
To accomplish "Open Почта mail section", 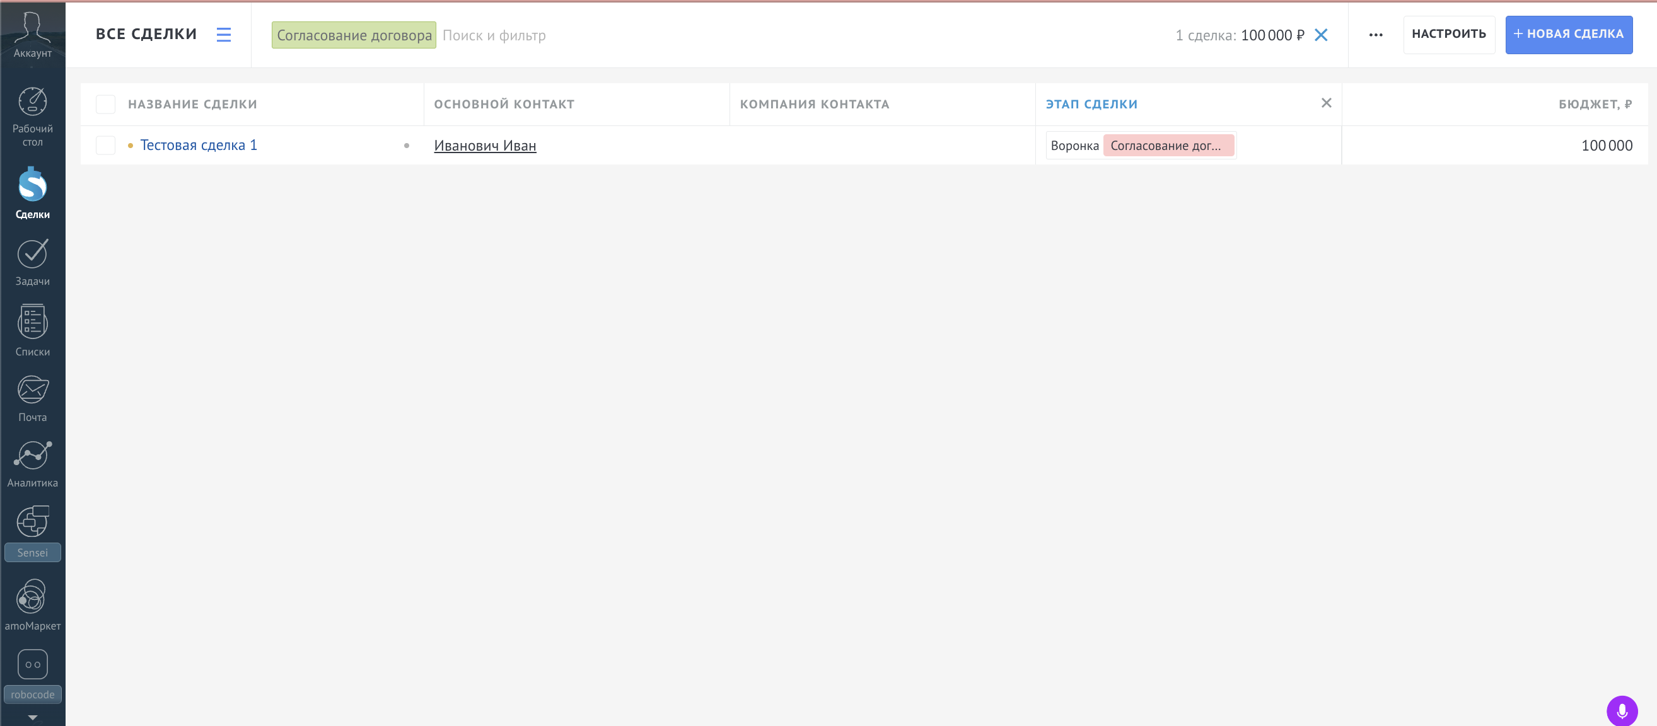I will pyautogui.click(x=32, y=399).
